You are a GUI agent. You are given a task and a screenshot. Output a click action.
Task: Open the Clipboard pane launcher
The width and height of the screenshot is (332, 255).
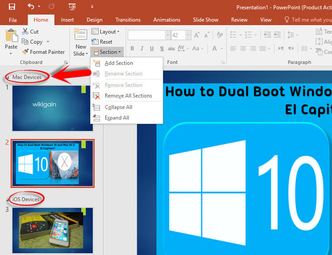point(66,63)
